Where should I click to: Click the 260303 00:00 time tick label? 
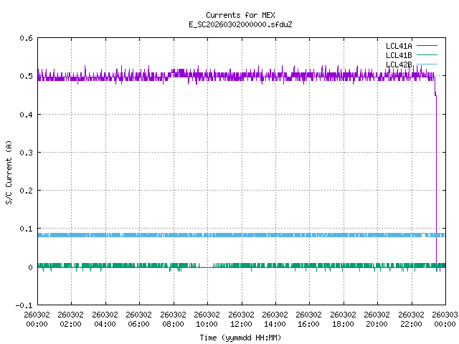(445, 319)
